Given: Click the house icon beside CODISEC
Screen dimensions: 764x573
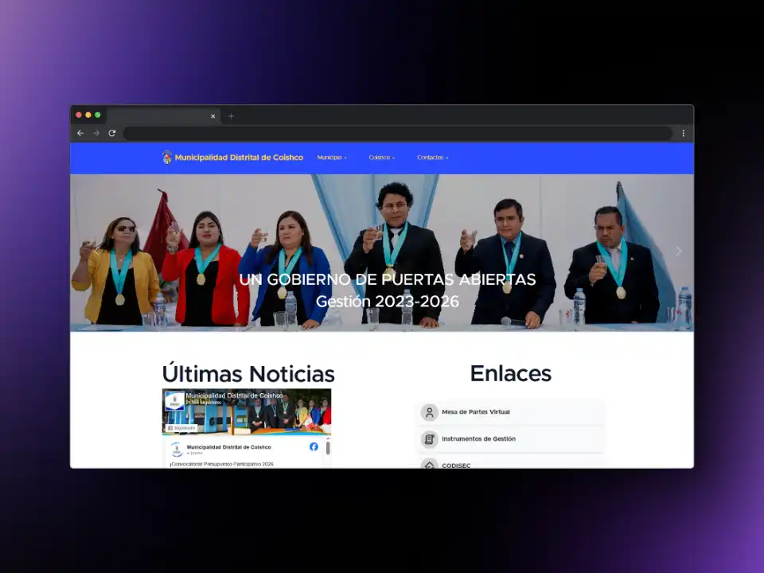Looking at the screenshot, I should pos(430,465).
